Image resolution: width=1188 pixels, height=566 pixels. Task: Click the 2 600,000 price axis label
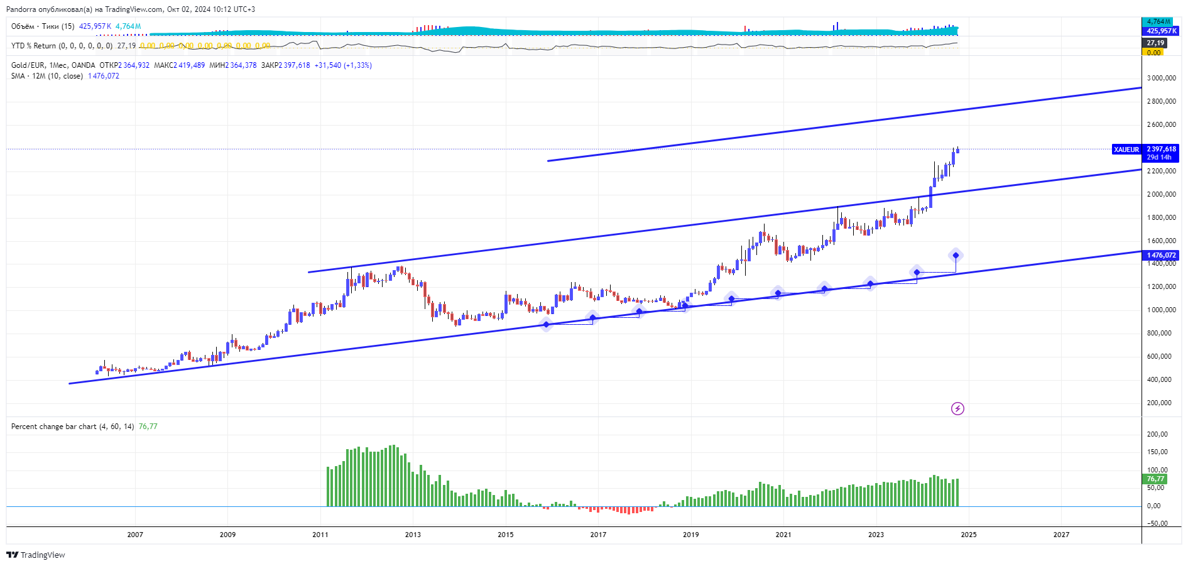1162,124
